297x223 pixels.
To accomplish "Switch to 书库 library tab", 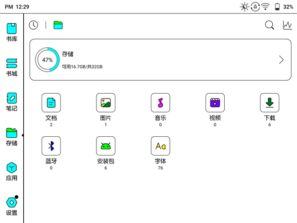I will pyautogui.click(x=12, y=32).
